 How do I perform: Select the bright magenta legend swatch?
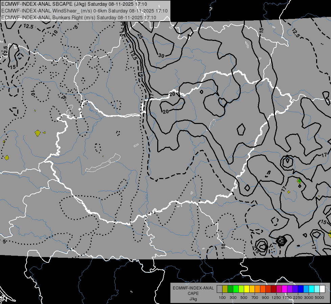tap(285, 289)
